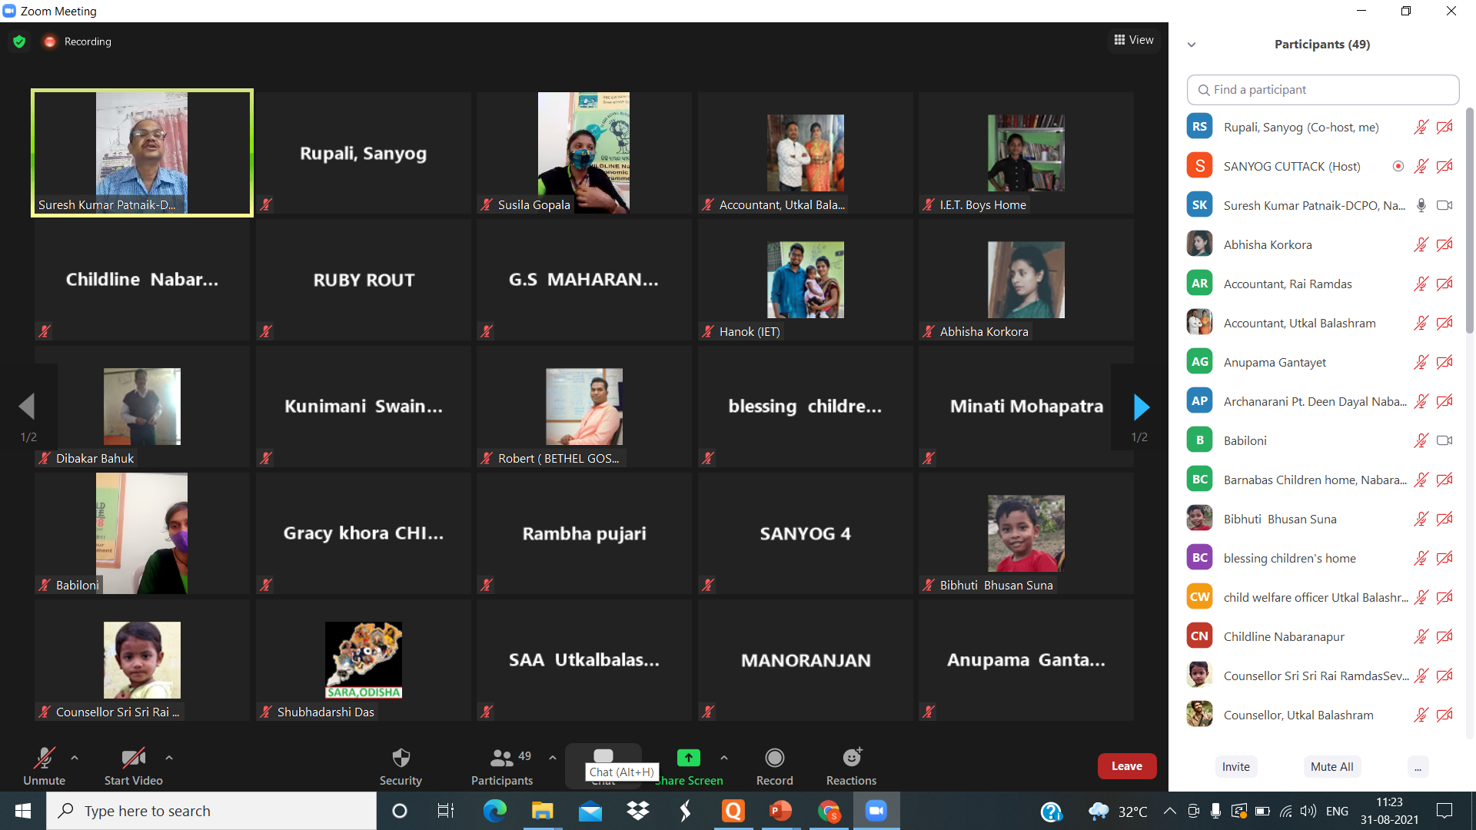
Task: Toggle Start Video camera button
Action: (x=133, y=759)
